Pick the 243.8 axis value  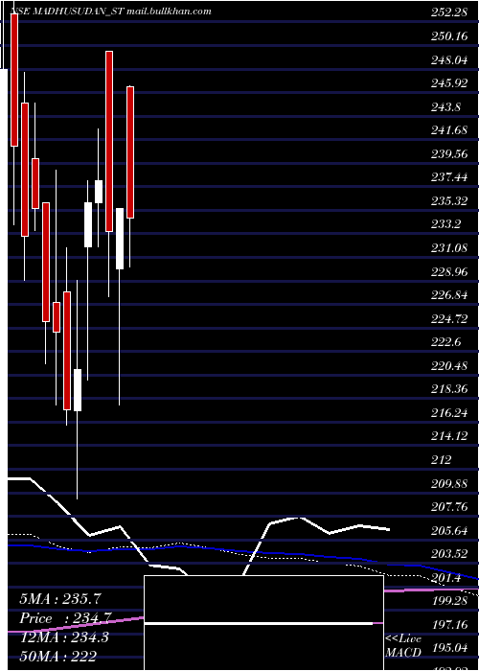(x=446, y=107)
